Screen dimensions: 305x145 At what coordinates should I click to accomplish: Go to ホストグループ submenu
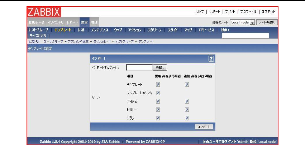[38, 30]
